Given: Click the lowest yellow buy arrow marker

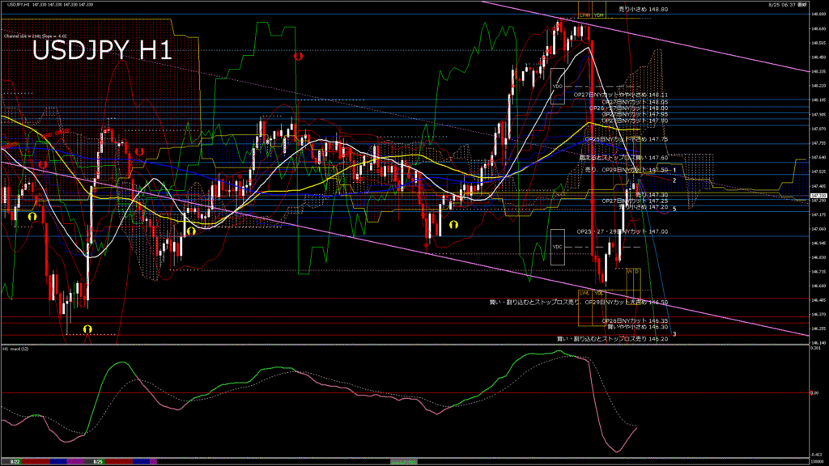Looking at the screenshot, I should click(87, 328).
